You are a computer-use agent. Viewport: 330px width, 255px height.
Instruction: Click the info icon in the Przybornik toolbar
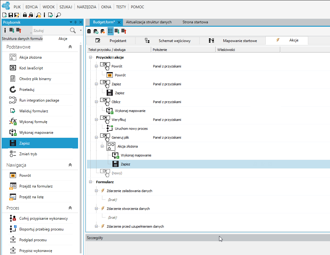point(5,30)
